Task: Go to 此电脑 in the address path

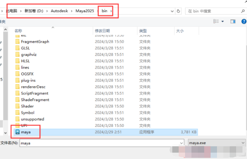Action: pyautogui.click(x=12, y=11)
